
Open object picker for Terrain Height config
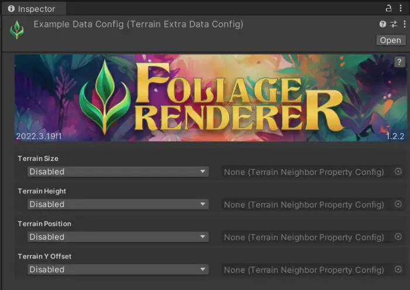398,205
